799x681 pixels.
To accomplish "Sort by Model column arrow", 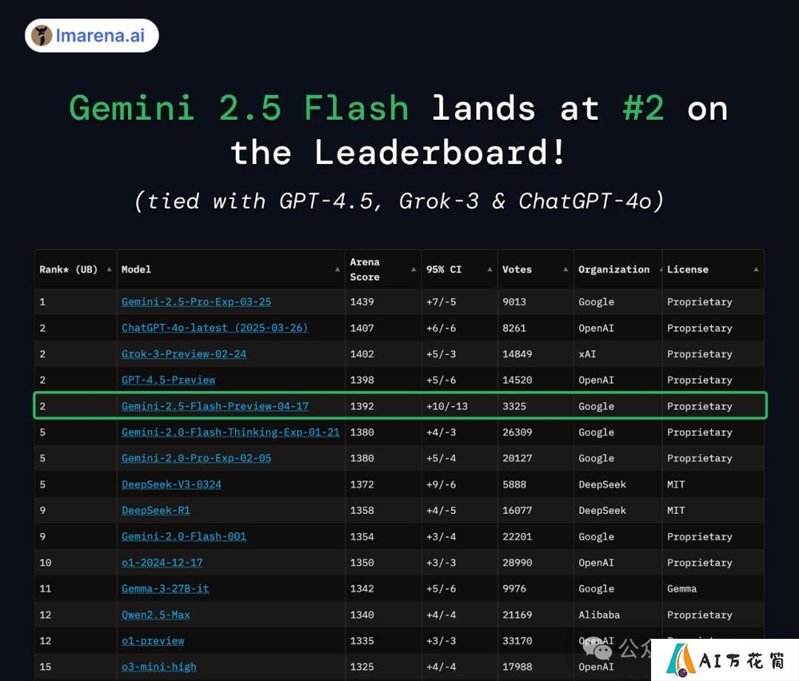I will point(337,269).
